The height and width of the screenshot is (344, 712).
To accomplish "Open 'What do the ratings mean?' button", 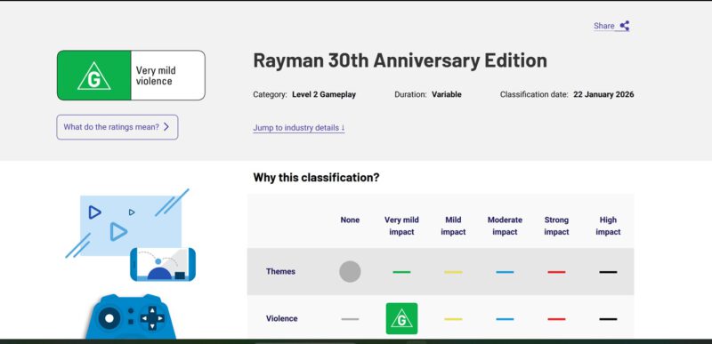I will tap(117, 127).
